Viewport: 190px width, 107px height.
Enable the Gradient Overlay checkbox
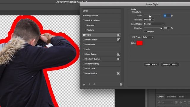(x=84, y=59)
